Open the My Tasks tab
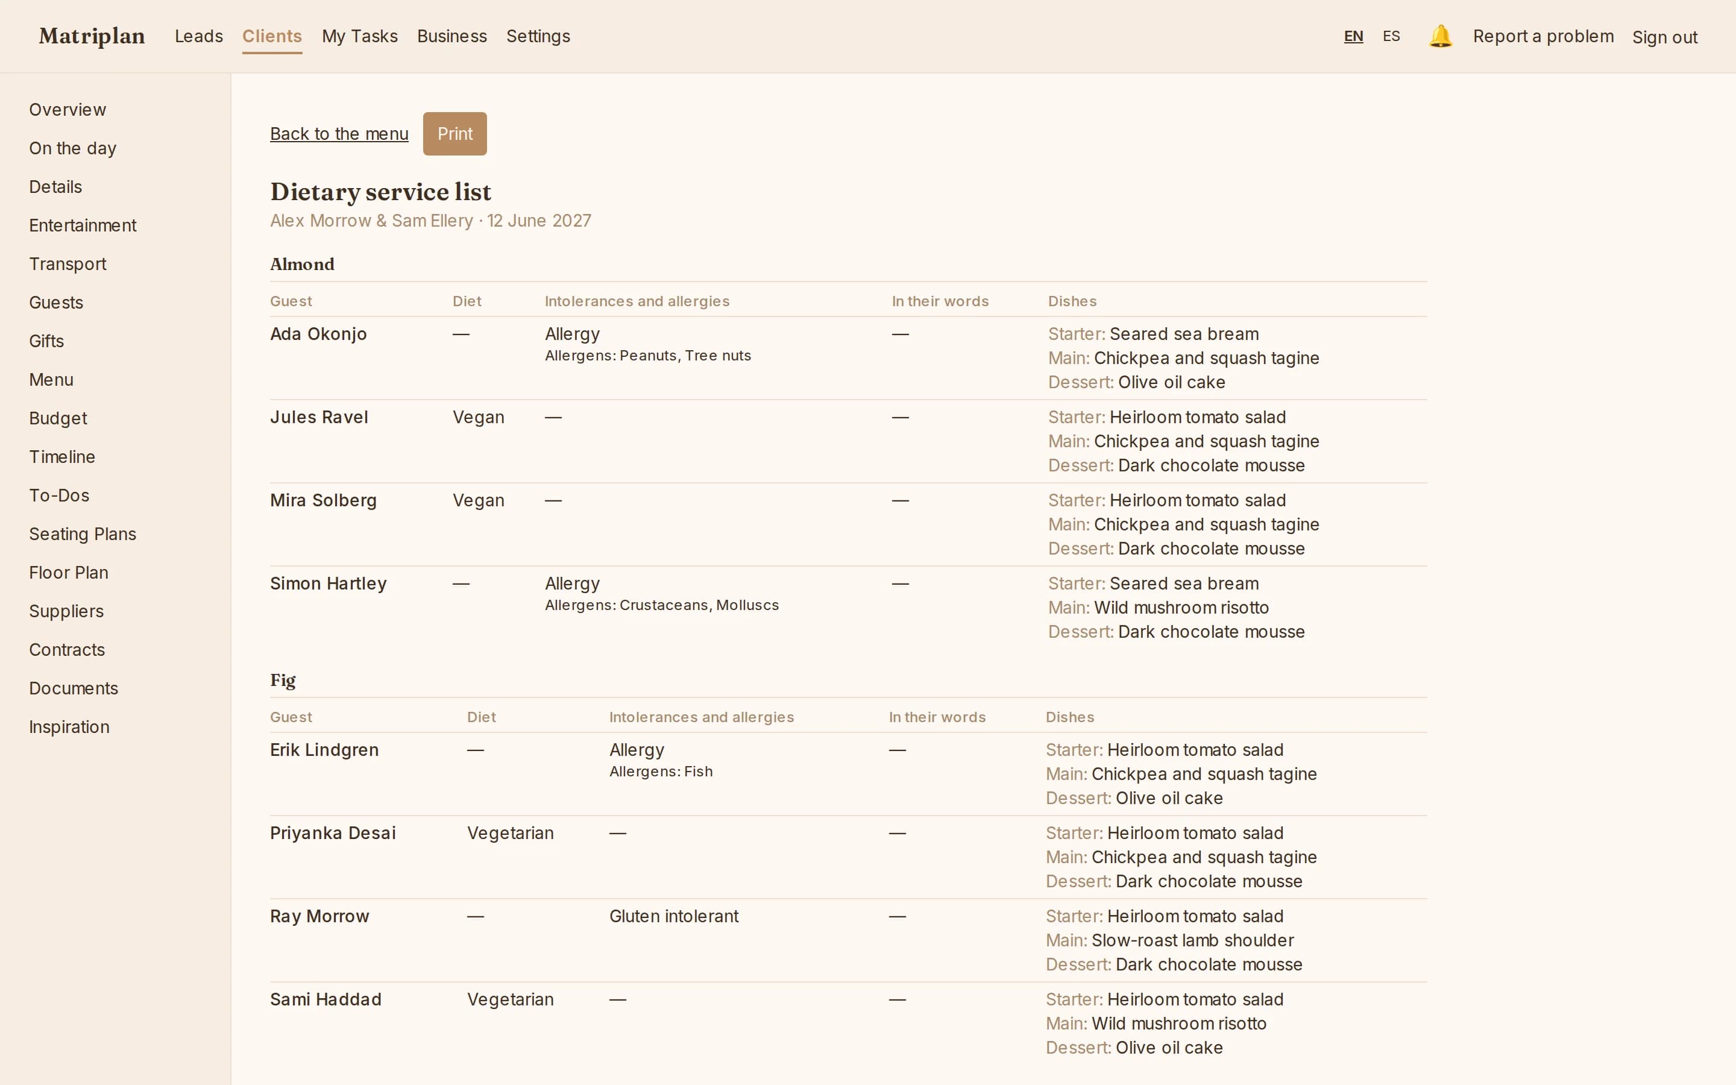 (359, 36)
